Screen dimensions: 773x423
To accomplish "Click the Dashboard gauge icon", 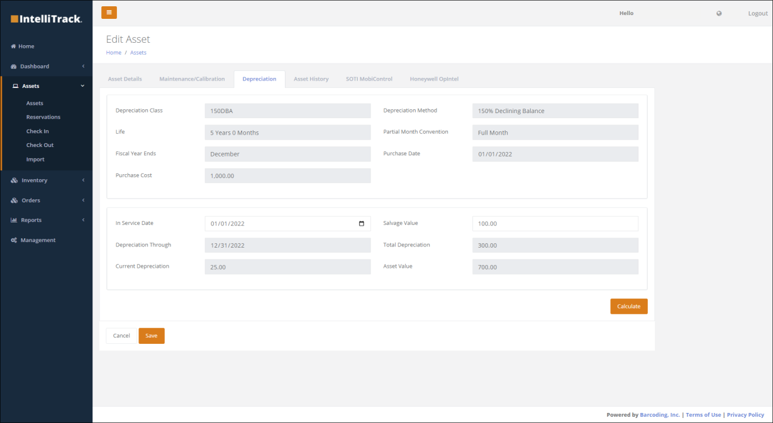I will tap(14, 67).
